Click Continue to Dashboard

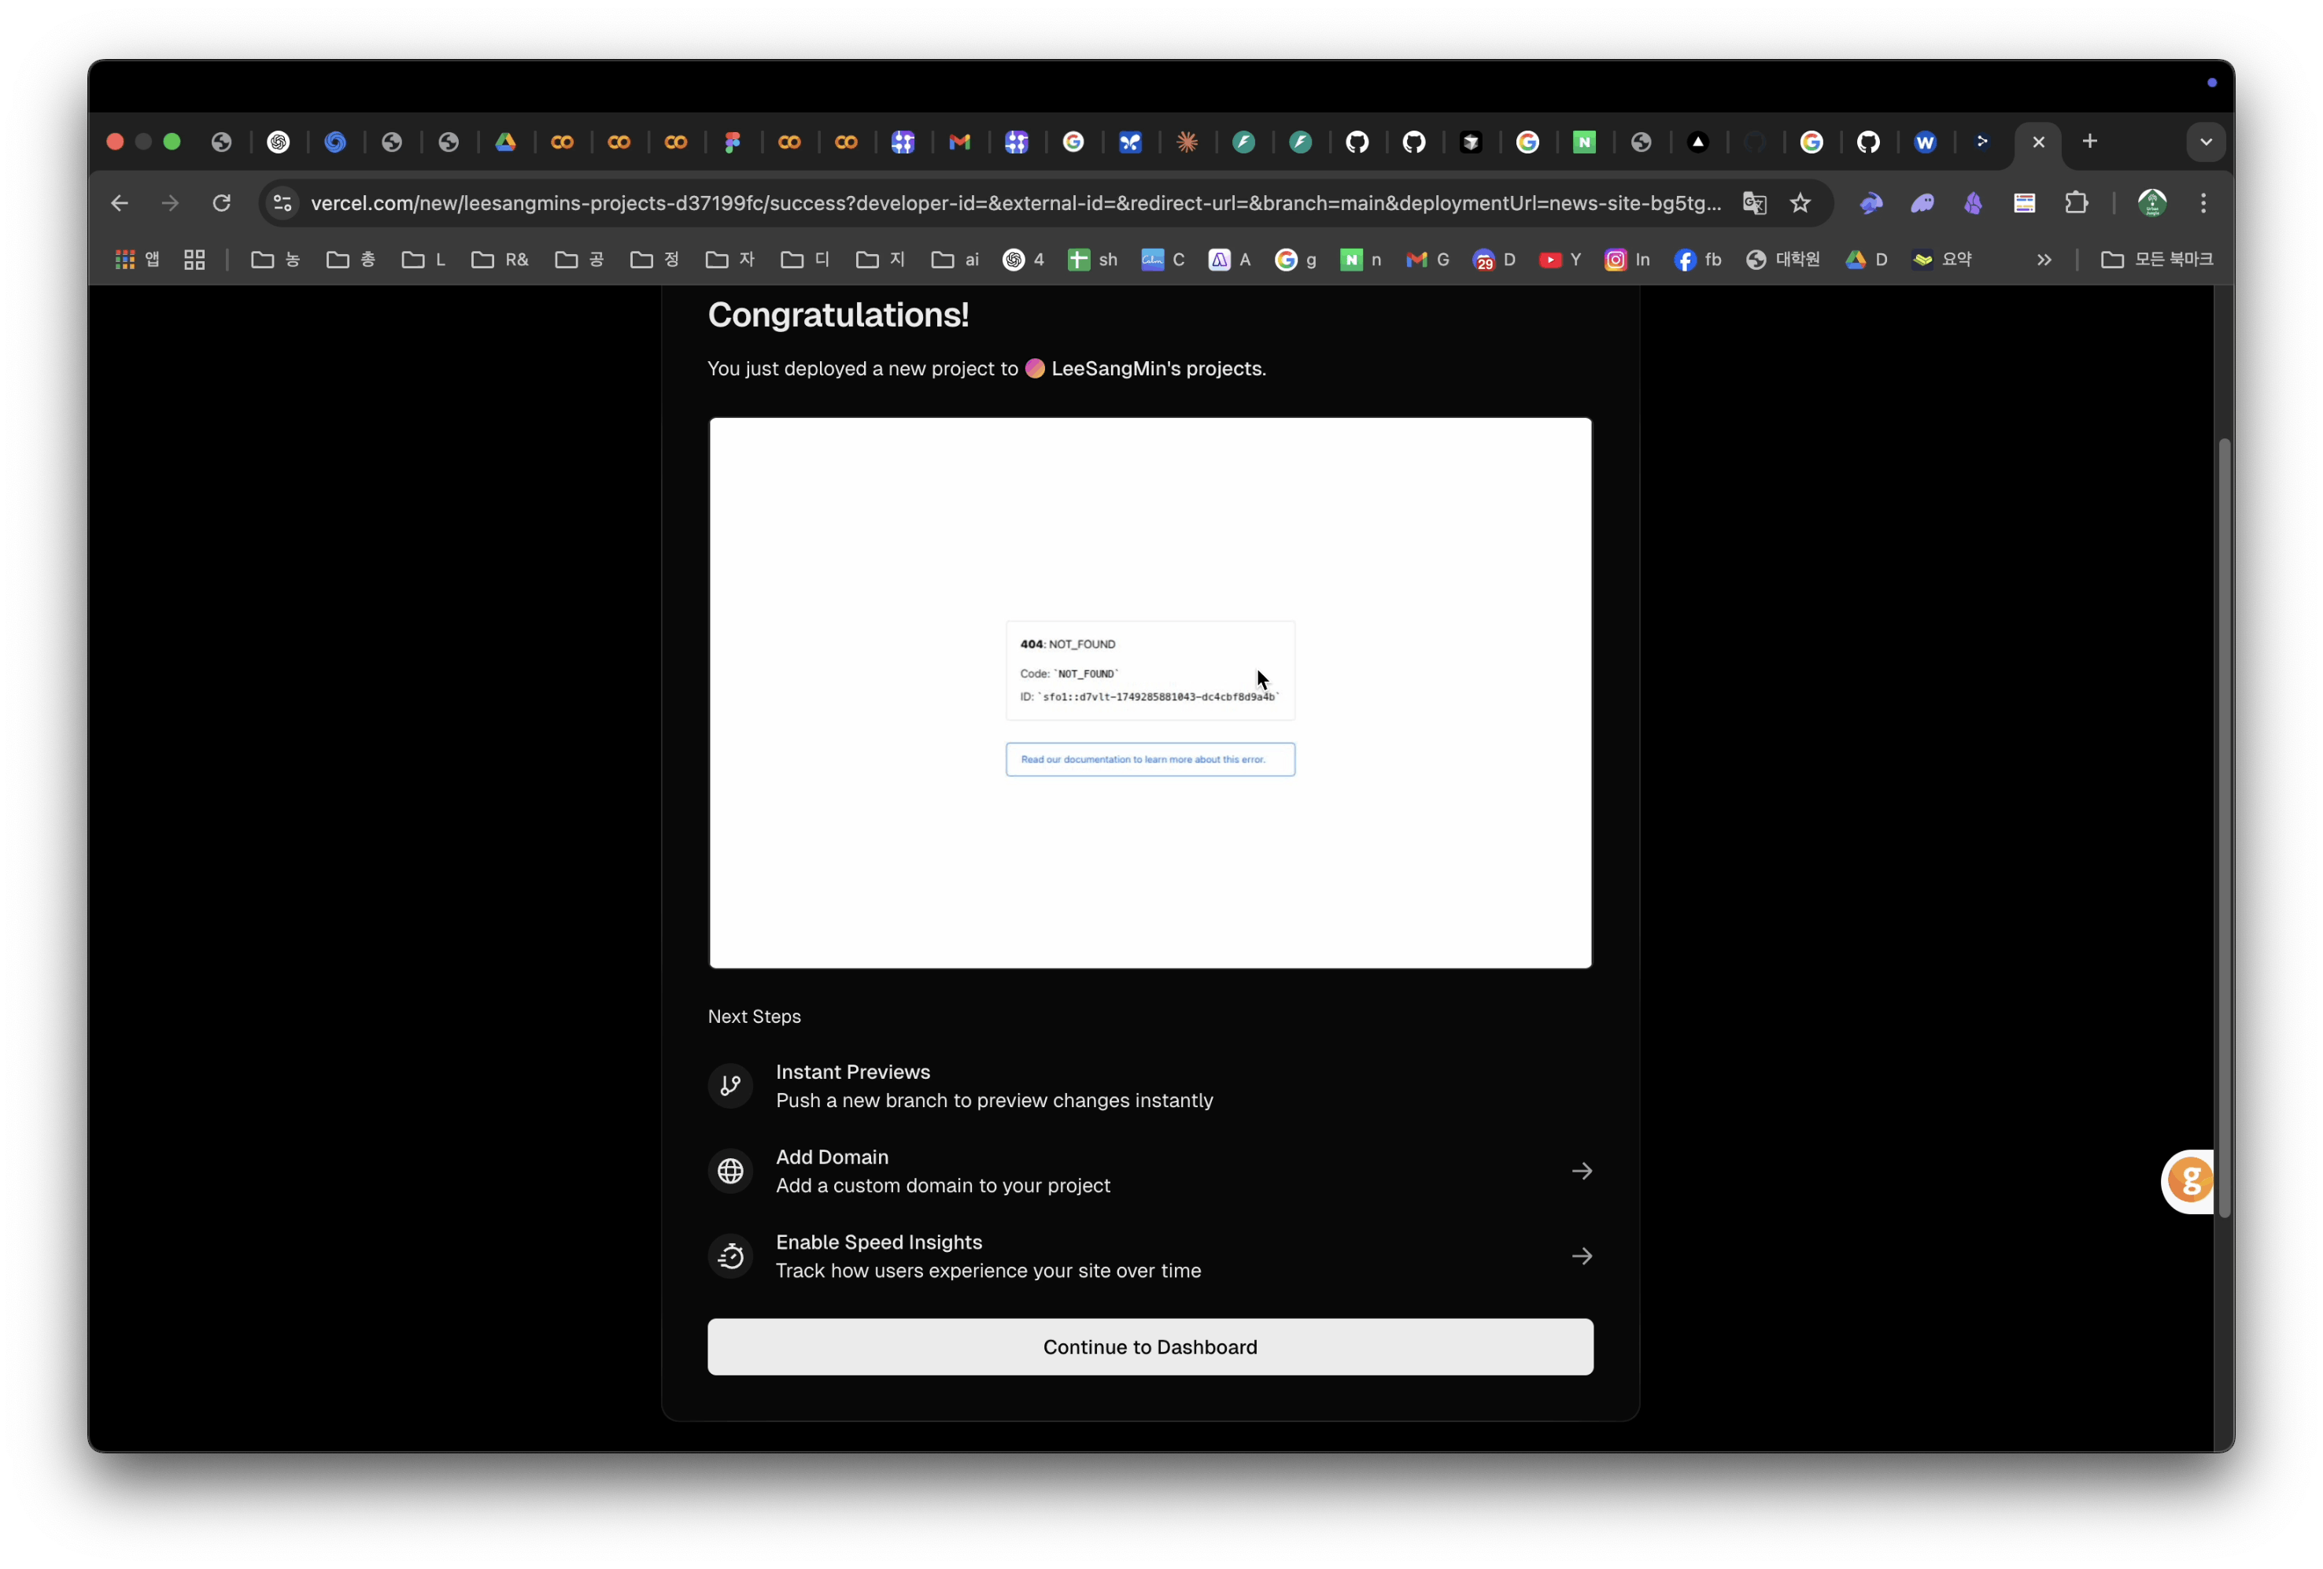[x=1150, y=1347]
